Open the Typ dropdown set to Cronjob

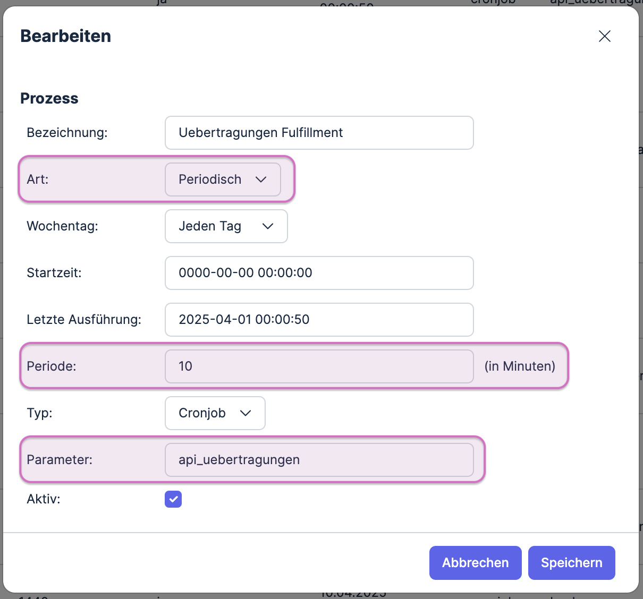coord(215,413)
